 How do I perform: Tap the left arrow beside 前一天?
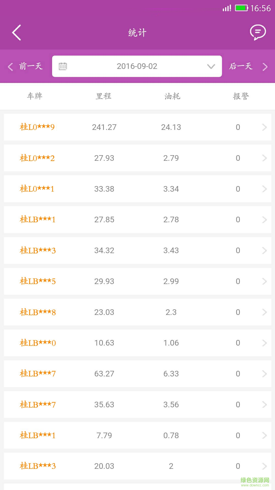(x=10, y=67)
